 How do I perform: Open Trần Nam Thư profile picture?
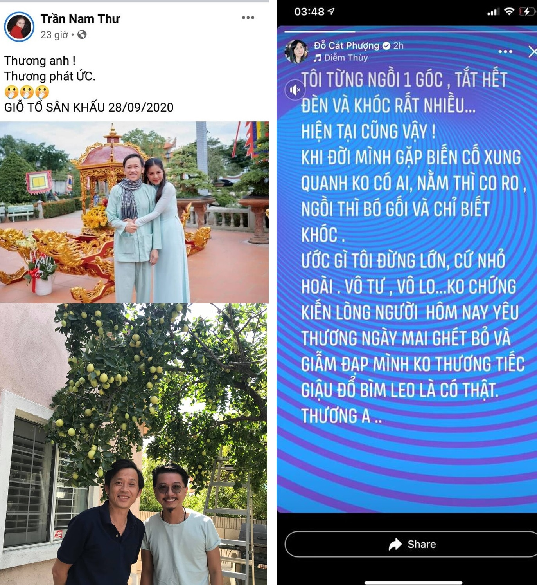(19, 27)
